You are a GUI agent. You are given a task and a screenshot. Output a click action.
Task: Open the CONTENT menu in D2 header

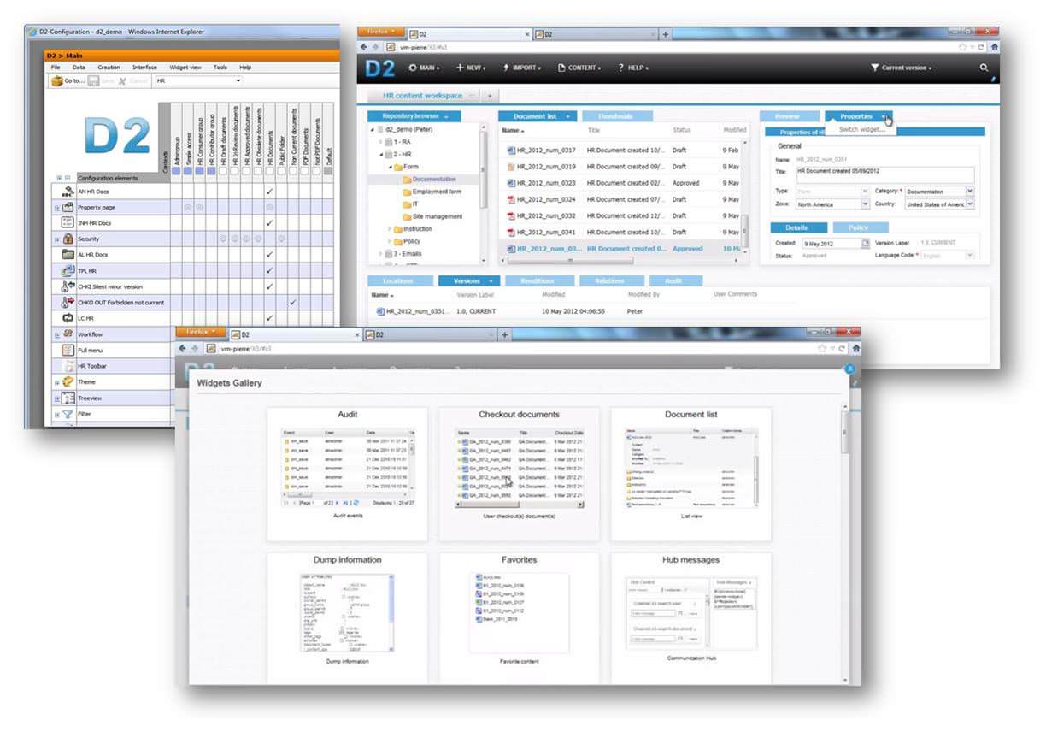tap(579, 68)
